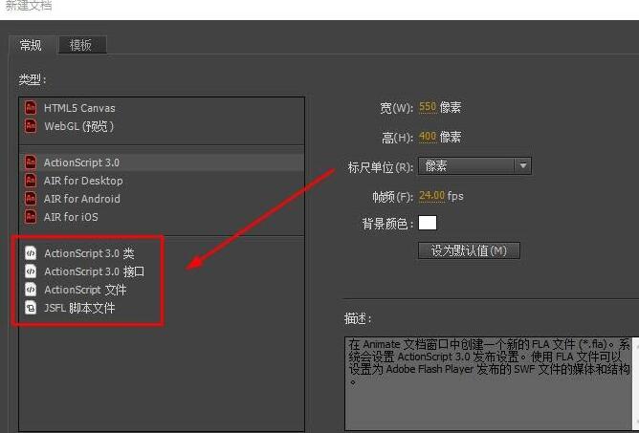Open the 背景颜色 white swatch
The image size is (639, 433).
tap(428, 223)
